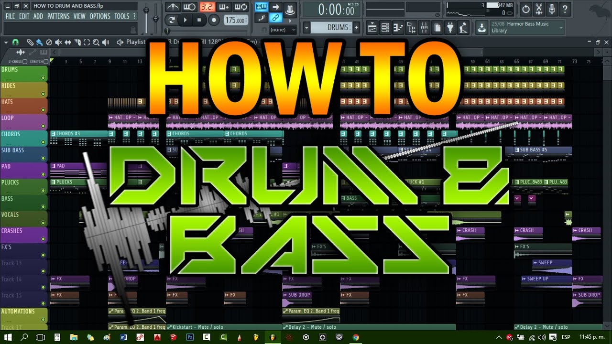Open the Mixer icon
This screenshot has height=344, width=612.
[424, 28]
